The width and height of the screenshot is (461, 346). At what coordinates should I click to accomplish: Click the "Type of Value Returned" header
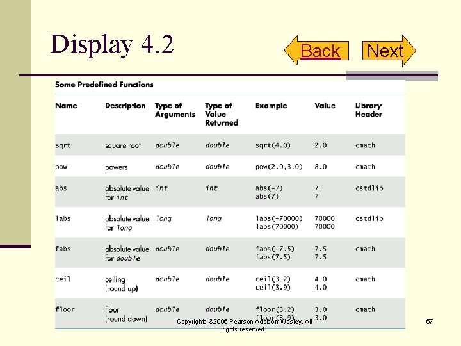222,114
